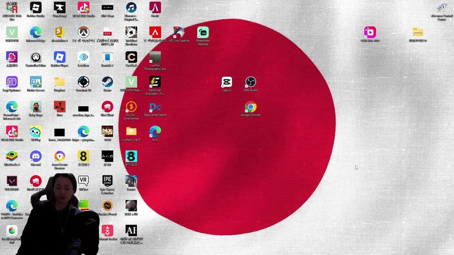Open the Kick Edge shortcut
Screen dimensions: 454x255
pos(155,132)
